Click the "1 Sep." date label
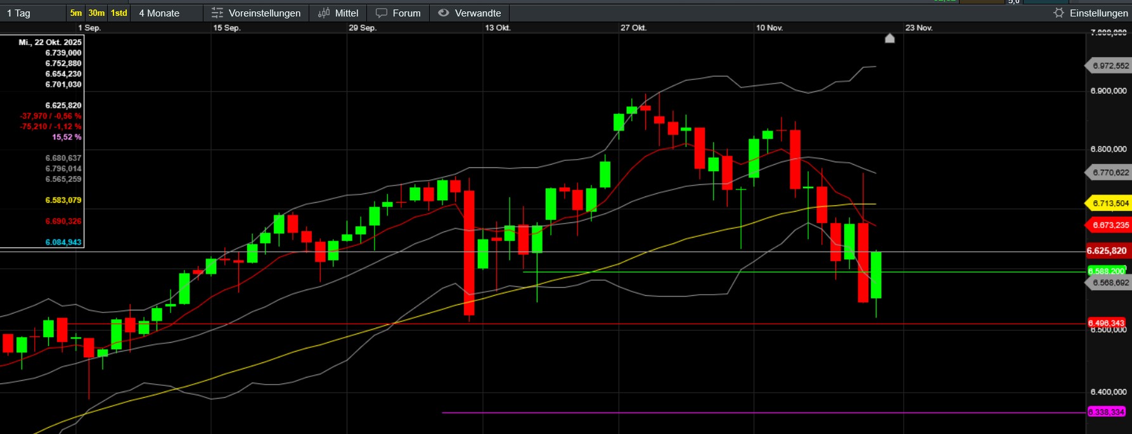The height and width of the screenshot is (434, 1132). coord(89,28)
